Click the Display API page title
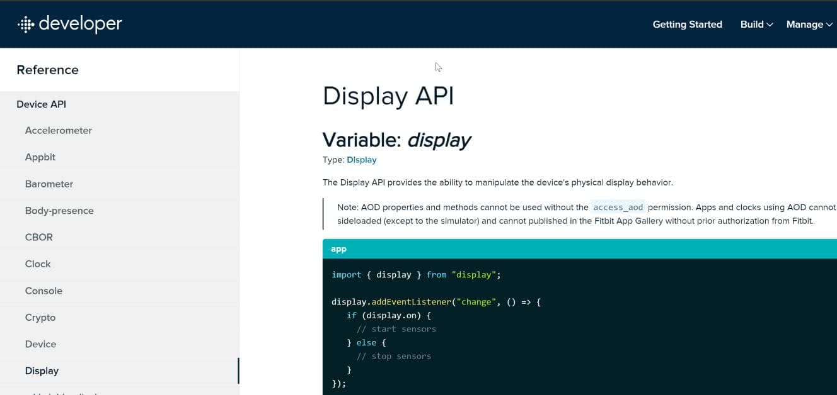Image resolution: width=837 pixels, height=395 pixels. pyautogui.click(x=388, y=96)
